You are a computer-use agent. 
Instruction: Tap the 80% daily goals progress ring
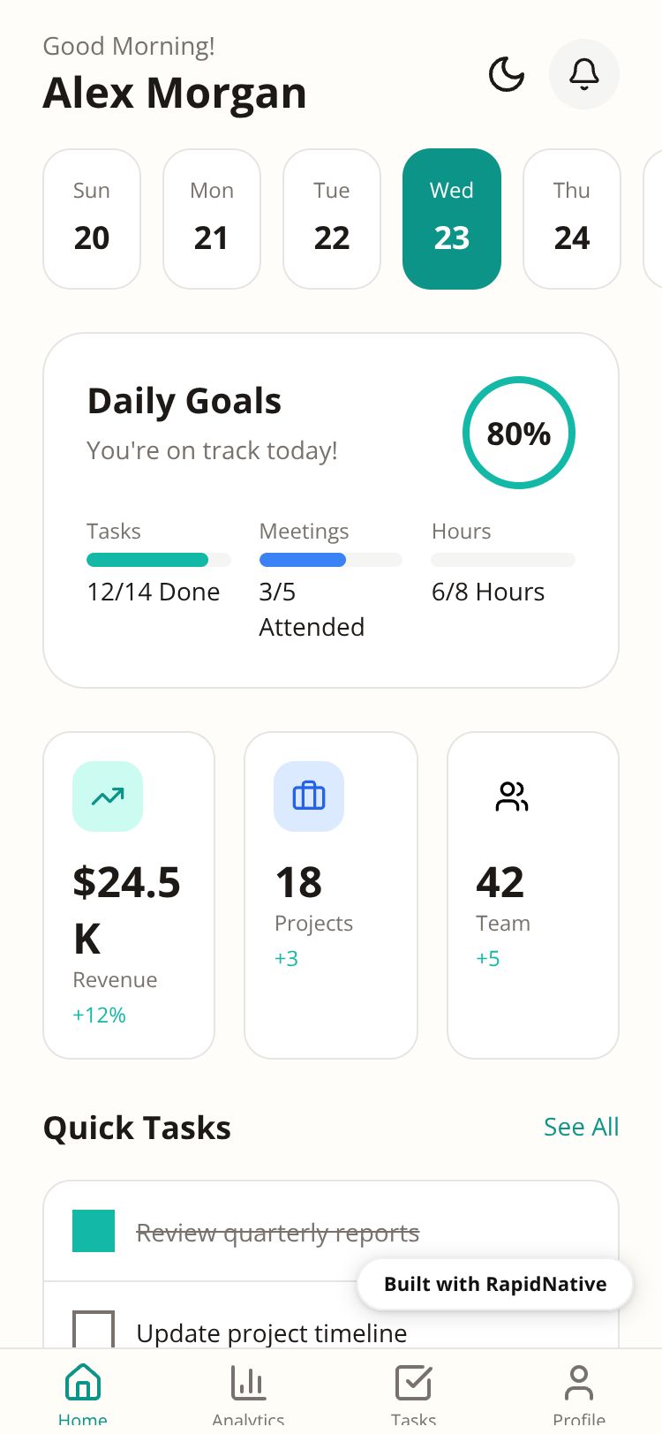click(519, 433)
